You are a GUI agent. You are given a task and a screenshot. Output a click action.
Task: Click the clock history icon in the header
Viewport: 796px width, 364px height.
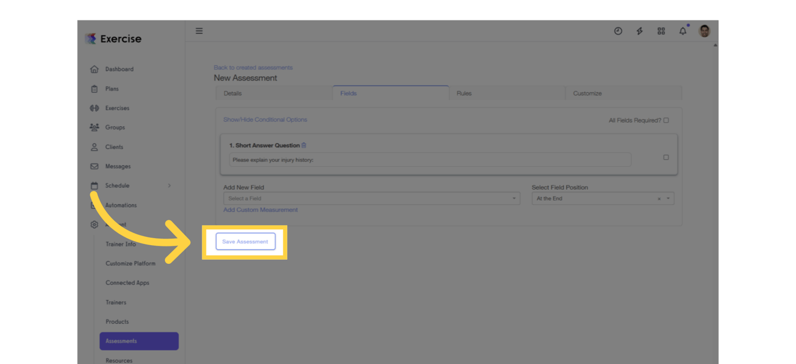[x=618, y=31]
